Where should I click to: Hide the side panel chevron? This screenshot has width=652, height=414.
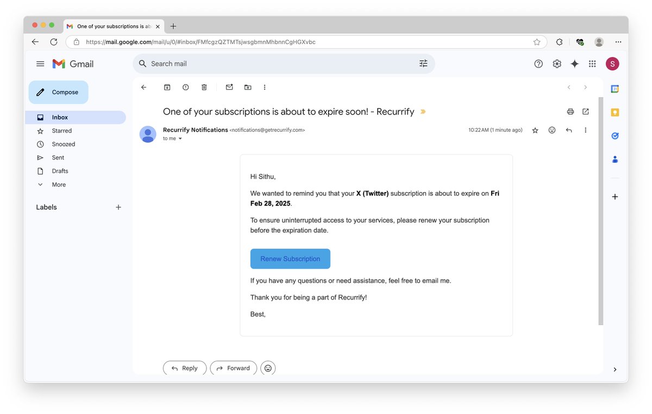[615, 370]
